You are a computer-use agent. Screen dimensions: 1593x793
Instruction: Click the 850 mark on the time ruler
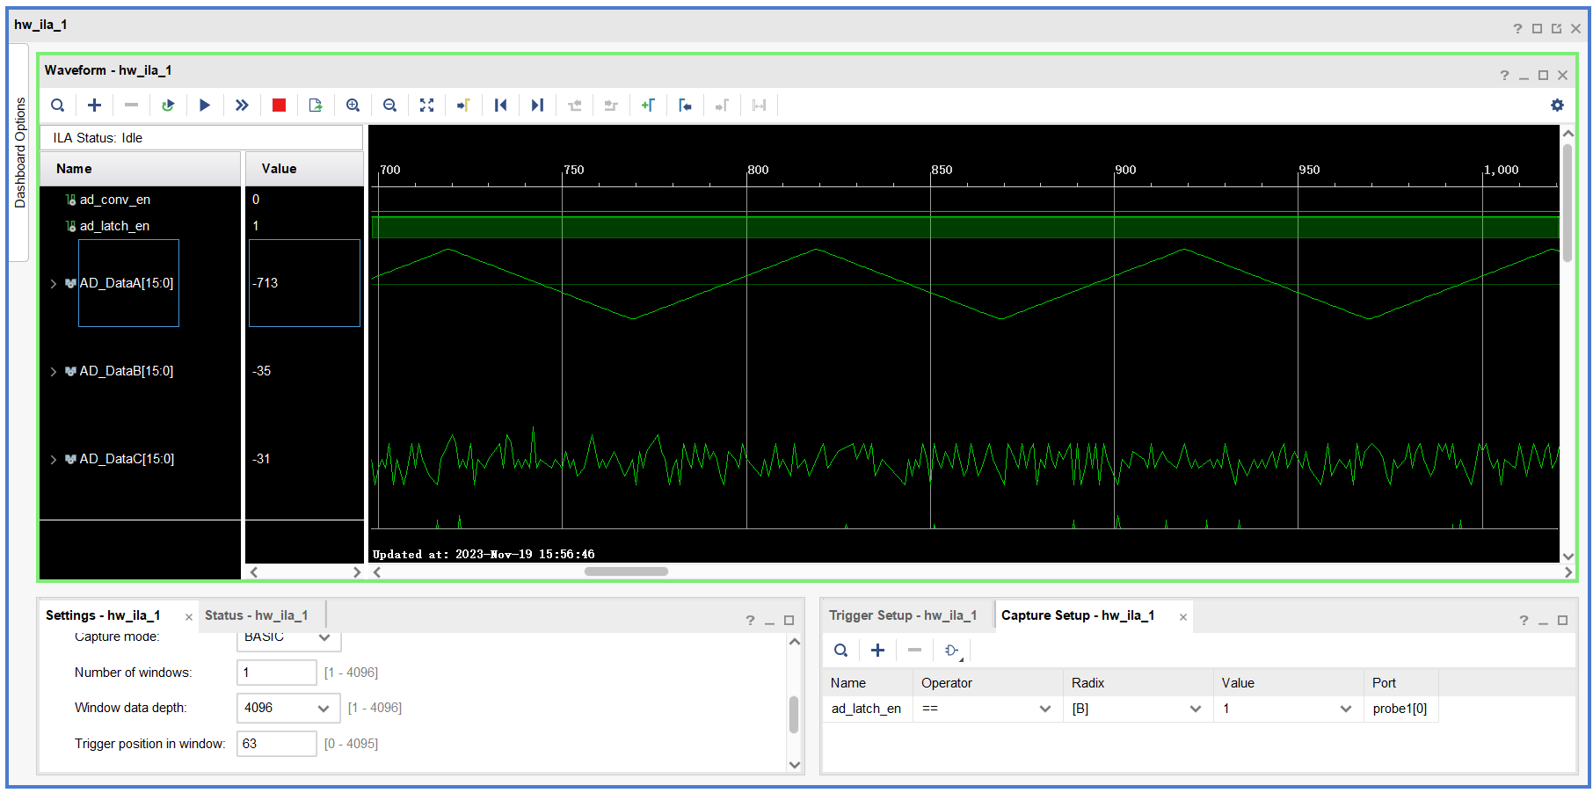pos(942,170)
